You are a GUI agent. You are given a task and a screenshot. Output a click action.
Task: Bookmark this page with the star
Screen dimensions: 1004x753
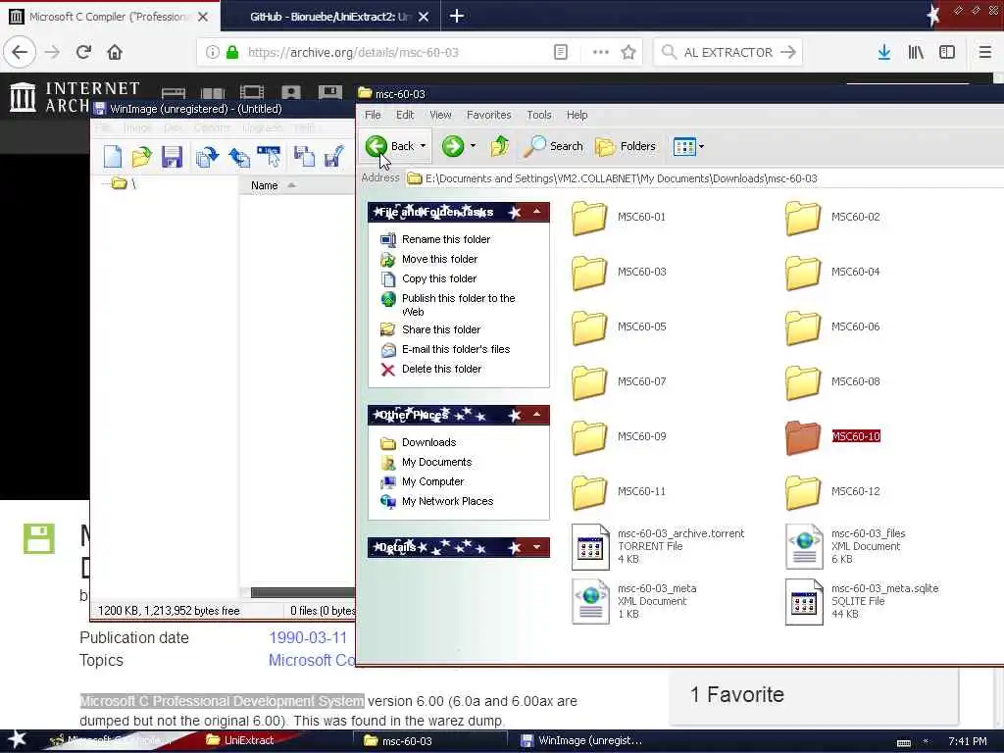(x=628, y=53)
